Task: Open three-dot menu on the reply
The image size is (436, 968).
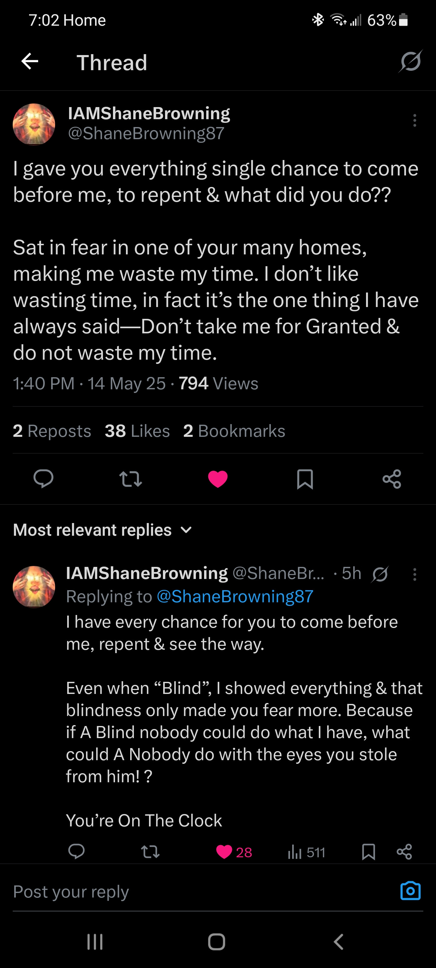Action: 415,574
